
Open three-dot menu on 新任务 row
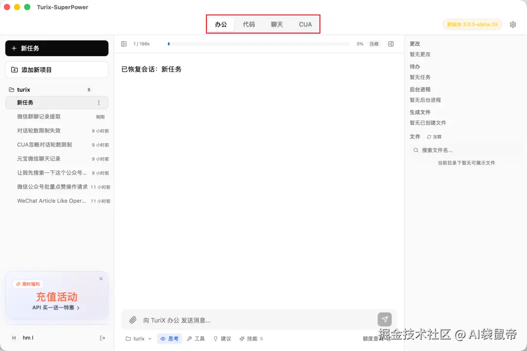pyautogui.click(x=99, y=102)
